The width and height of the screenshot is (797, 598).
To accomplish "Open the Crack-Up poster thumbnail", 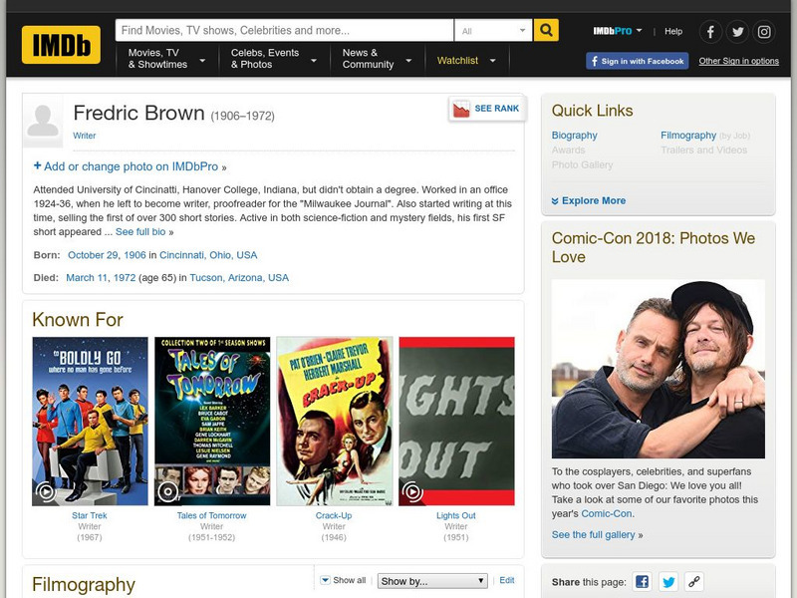I will point(335,422).
